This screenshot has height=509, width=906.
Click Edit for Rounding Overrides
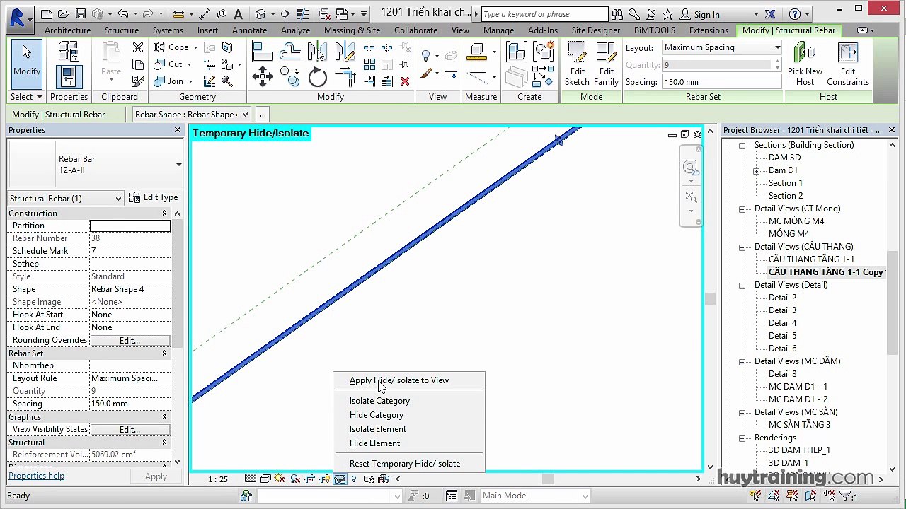(x=130, y=340)
